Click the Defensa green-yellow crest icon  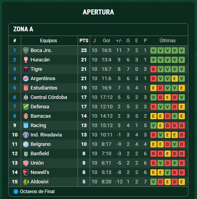coord(26,107)
